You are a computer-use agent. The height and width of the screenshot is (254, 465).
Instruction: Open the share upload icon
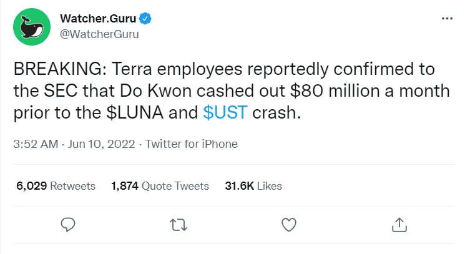pos(399,225)
